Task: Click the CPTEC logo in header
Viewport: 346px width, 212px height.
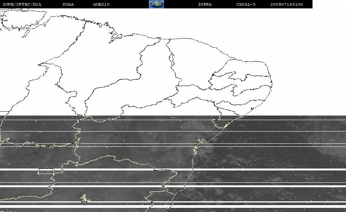Action: (x=156, y=4)
